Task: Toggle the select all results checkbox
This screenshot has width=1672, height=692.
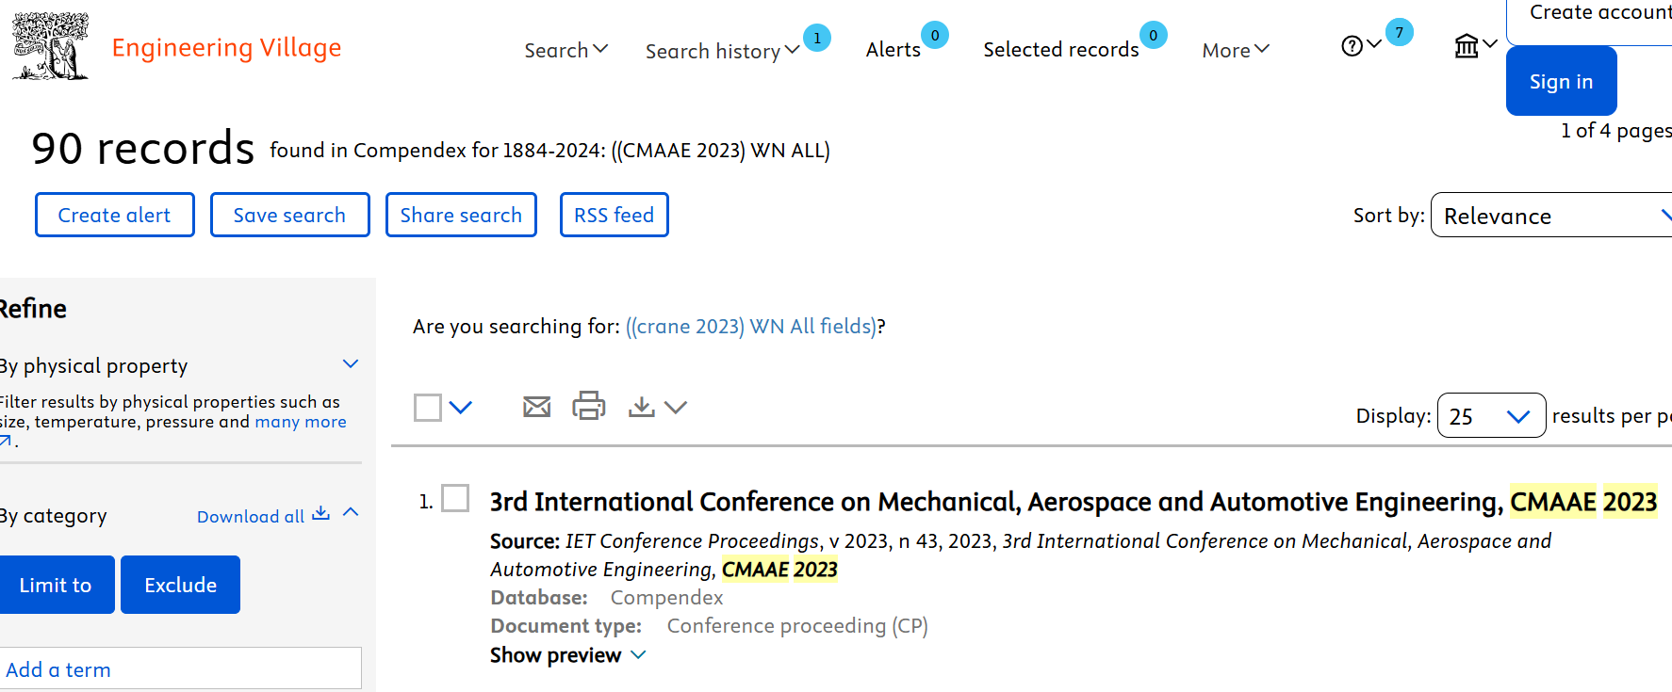Action: coord(428,408)
